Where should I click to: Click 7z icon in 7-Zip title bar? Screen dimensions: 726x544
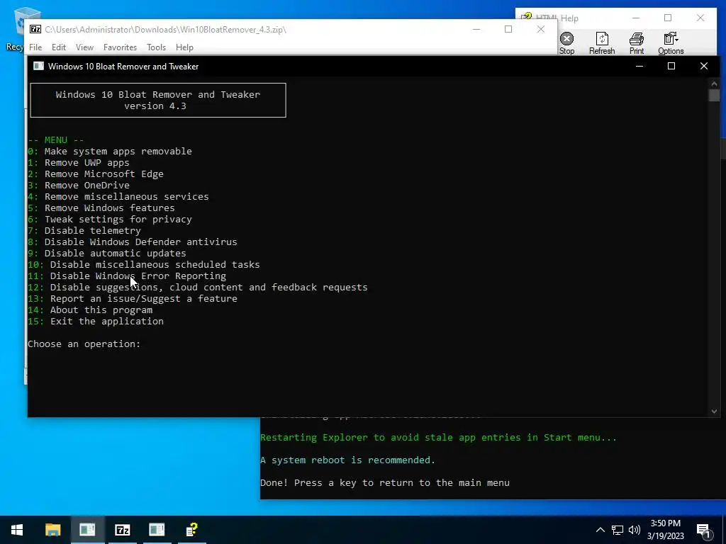click(35, 29)
